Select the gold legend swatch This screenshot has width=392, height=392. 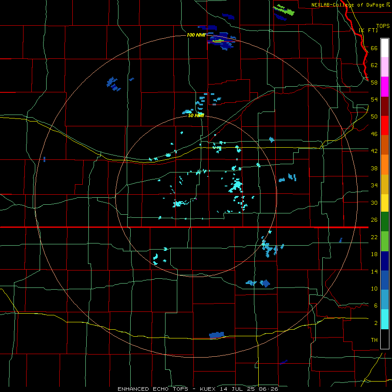(385, 184)
